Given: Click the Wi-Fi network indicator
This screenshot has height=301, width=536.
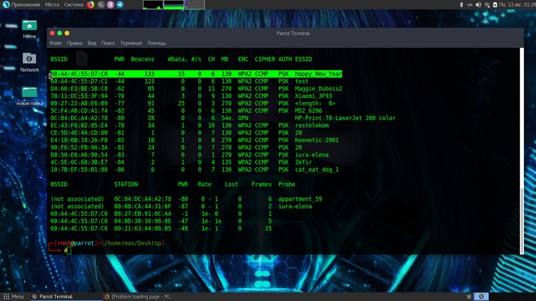Looking at the screenshot, I should point(487,5).
